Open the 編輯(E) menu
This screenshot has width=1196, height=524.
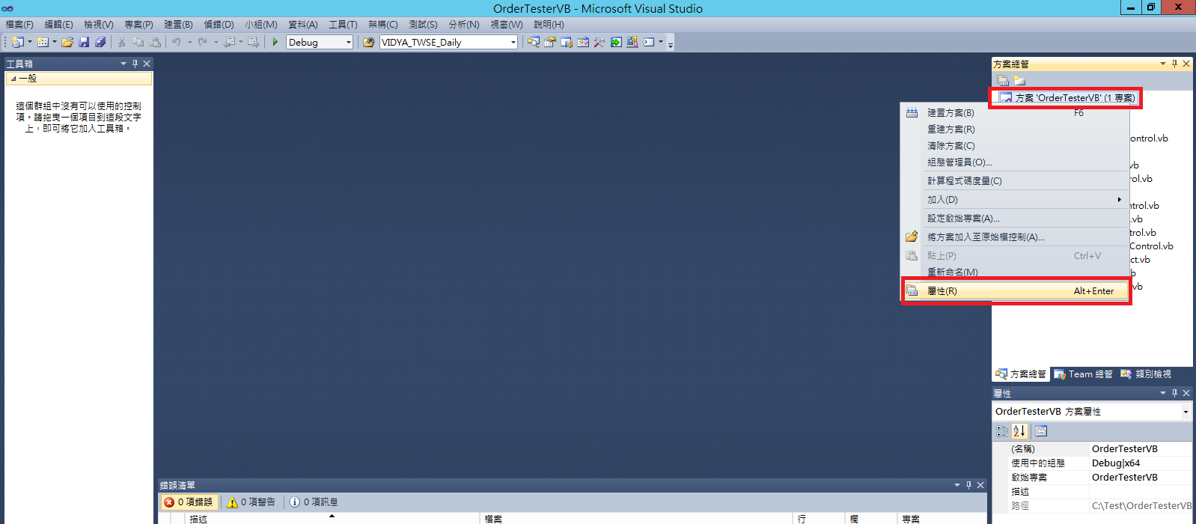pos(59,25)
